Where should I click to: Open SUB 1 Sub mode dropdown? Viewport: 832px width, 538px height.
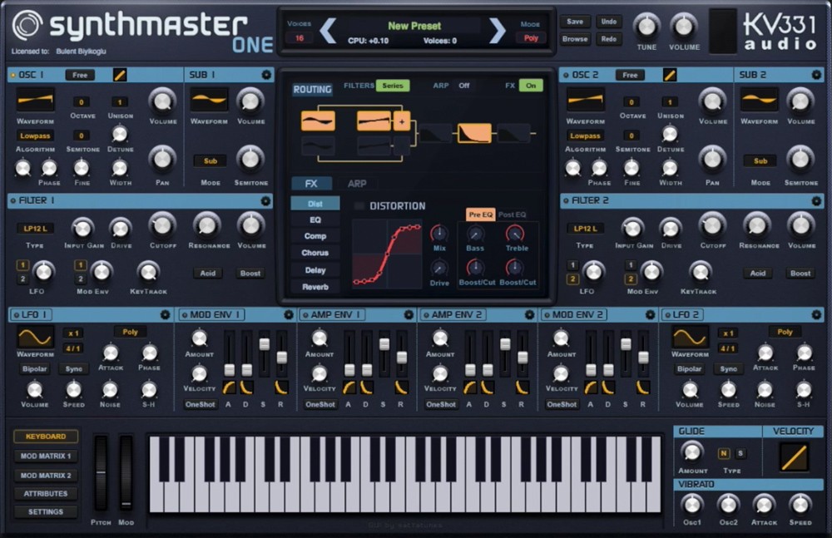coord(210,160)
